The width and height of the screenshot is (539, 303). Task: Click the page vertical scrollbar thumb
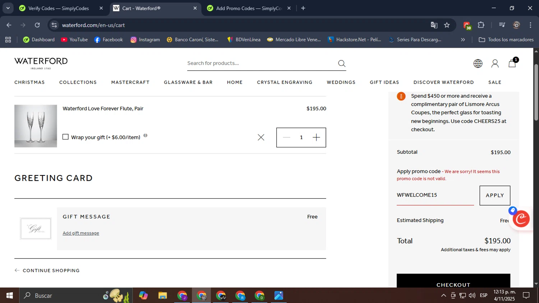coord(536,92)
